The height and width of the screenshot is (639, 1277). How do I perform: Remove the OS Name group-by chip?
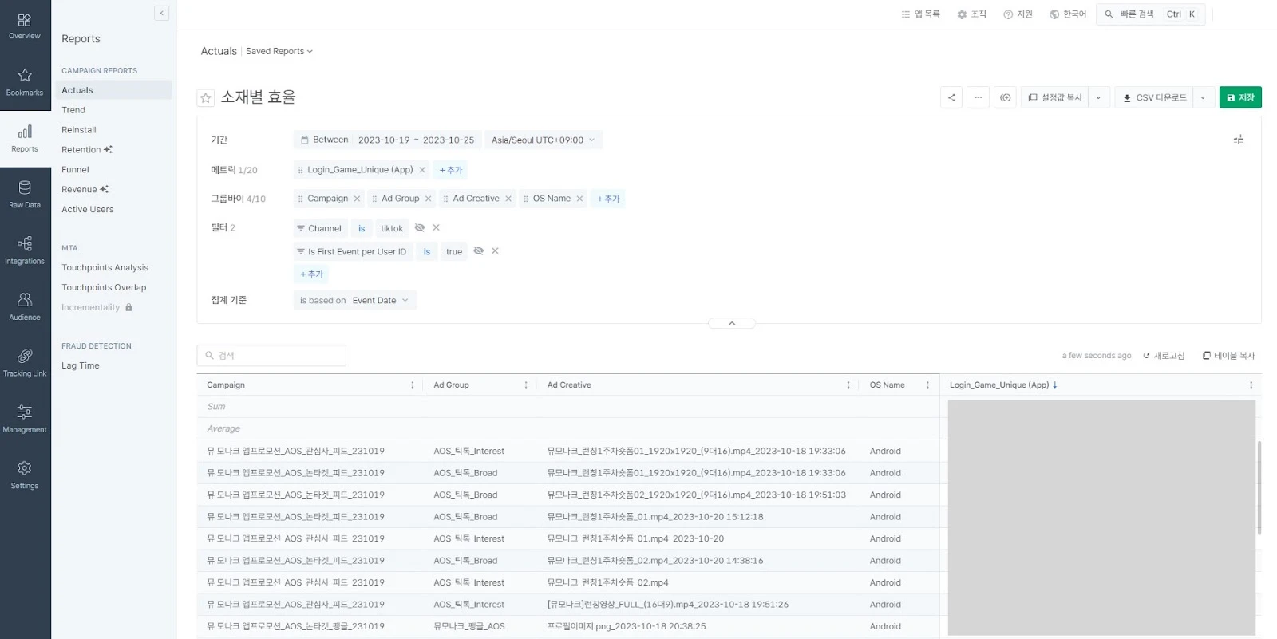tap(579, 199)
